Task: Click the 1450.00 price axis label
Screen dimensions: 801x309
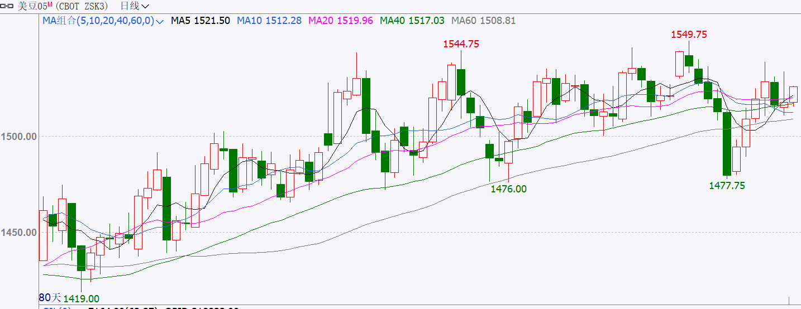Action: pos(19,232)
